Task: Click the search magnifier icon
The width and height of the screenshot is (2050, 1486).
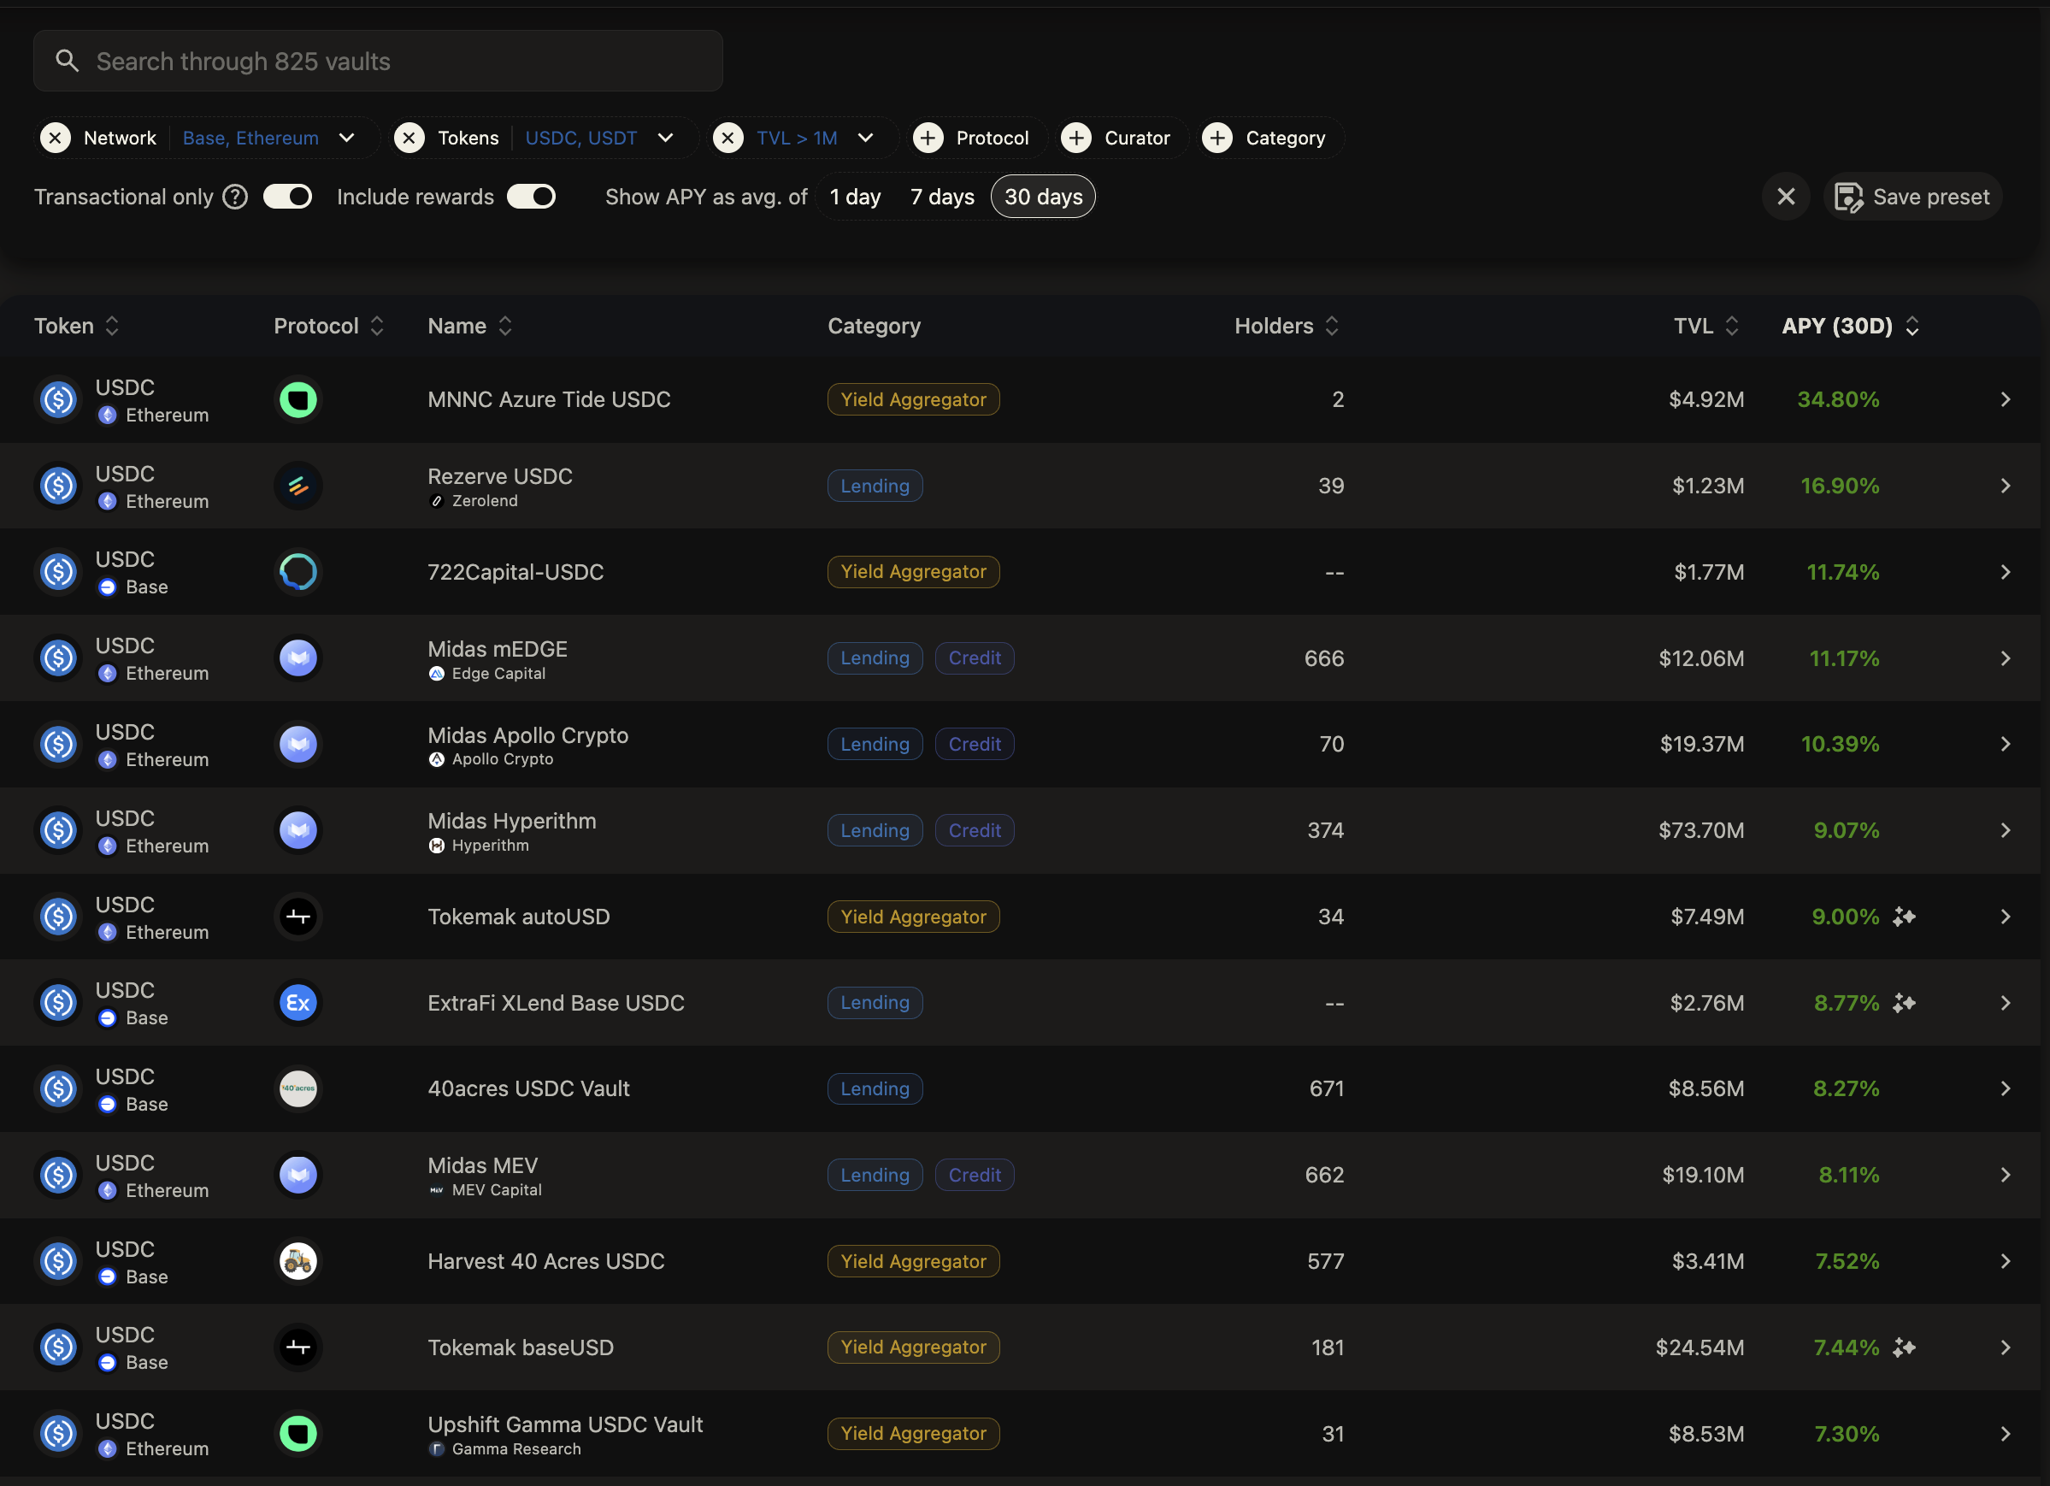Action: (67, 61)
